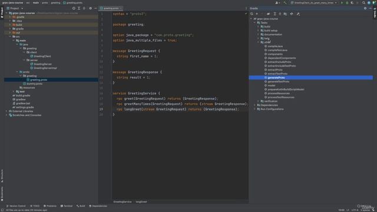This screenshot has height=212, width=377.
Task: Run the selected configuration
Action: point(342,2)
